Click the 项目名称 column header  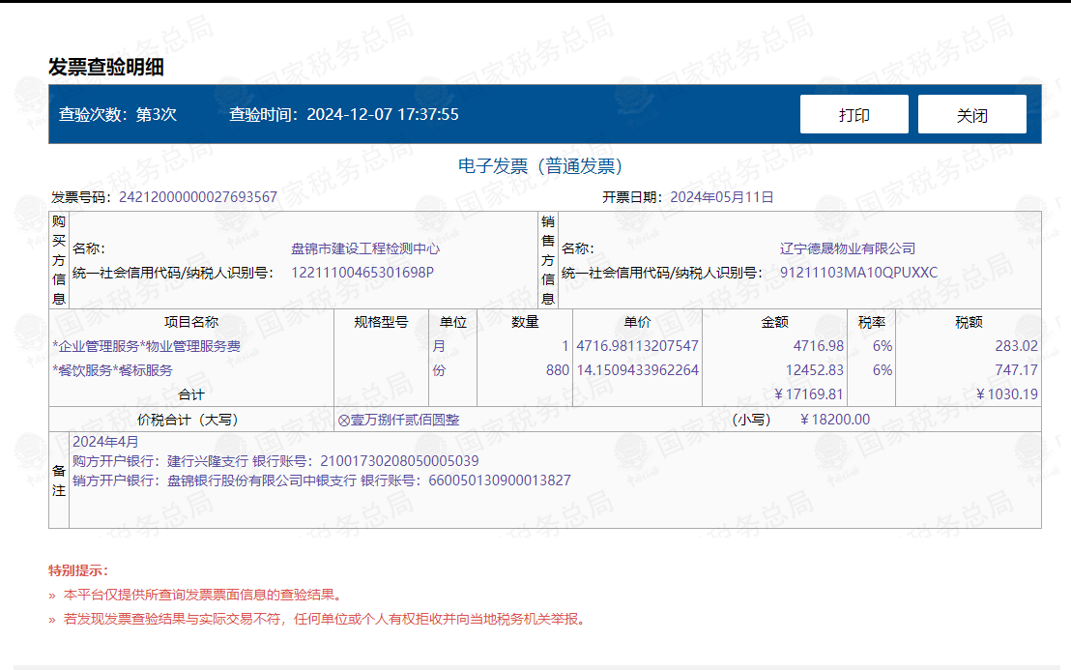191,322
